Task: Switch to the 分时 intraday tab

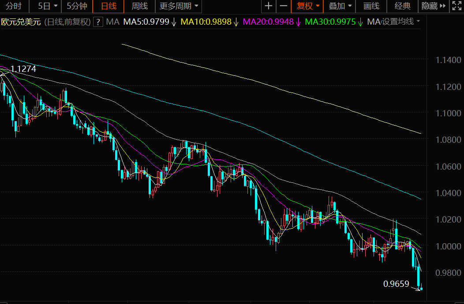Action: (13, 6)
